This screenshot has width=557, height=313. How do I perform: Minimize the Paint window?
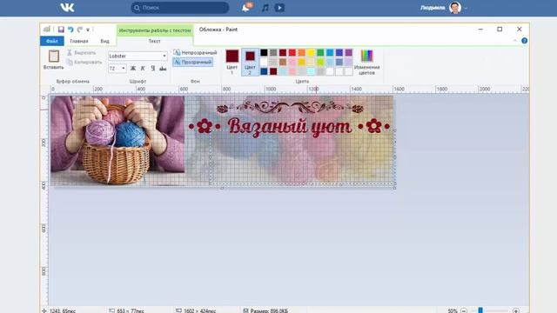pyautogui.click(x=480, y=30)
